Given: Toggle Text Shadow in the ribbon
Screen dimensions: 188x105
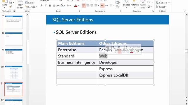Looking at the screenshot, I should (54, 6).
